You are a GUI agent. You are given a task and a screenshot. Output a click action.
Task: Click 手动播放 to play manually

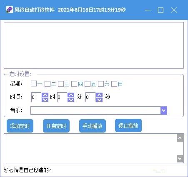pos(93,126)
